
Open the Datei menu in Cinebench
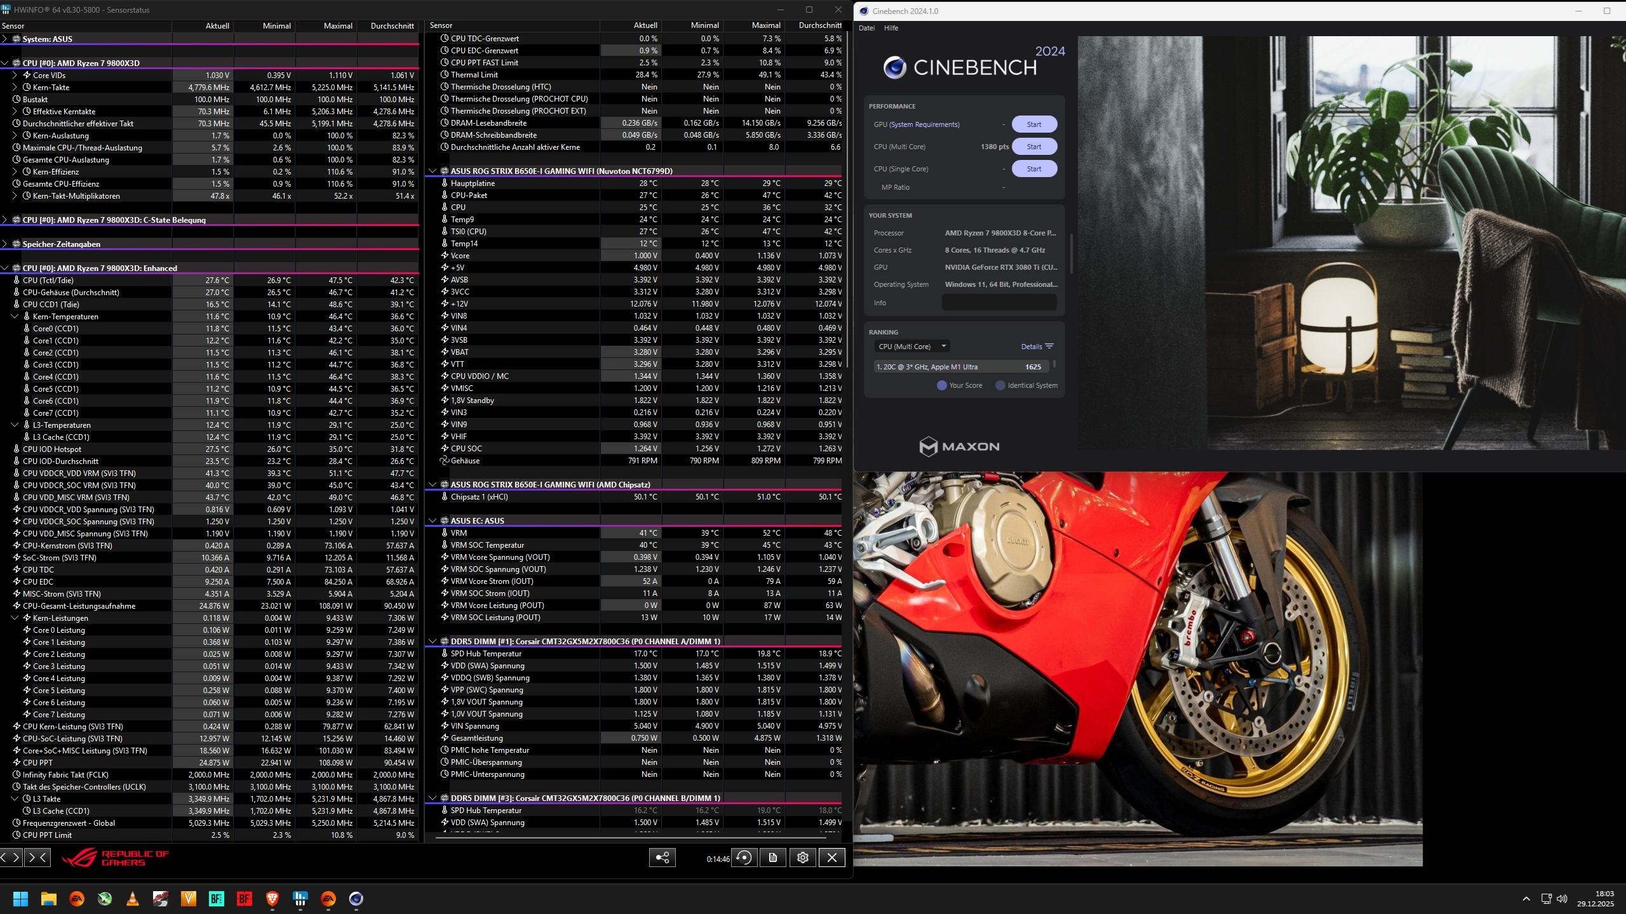(866, 28)
